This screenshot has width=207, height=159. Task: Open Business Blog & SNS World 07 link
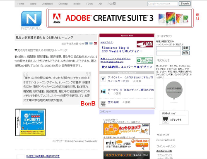pos(122,50)
